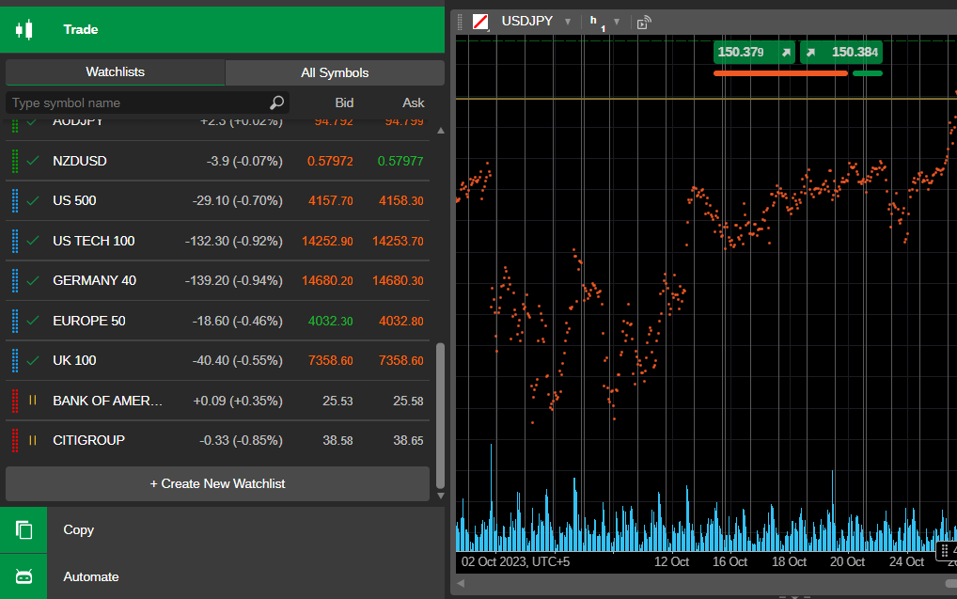Click Create New Watchlist button

[x=217, y=483]
